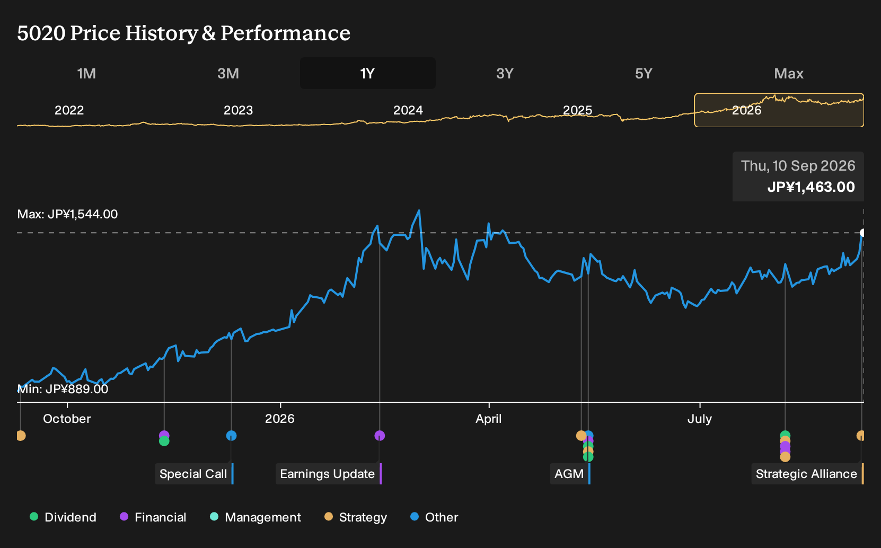The image size is (881, 548).
Task: Click the orange strategy dot at chart start
Action: pyautogui.click(x=21, y=436)
